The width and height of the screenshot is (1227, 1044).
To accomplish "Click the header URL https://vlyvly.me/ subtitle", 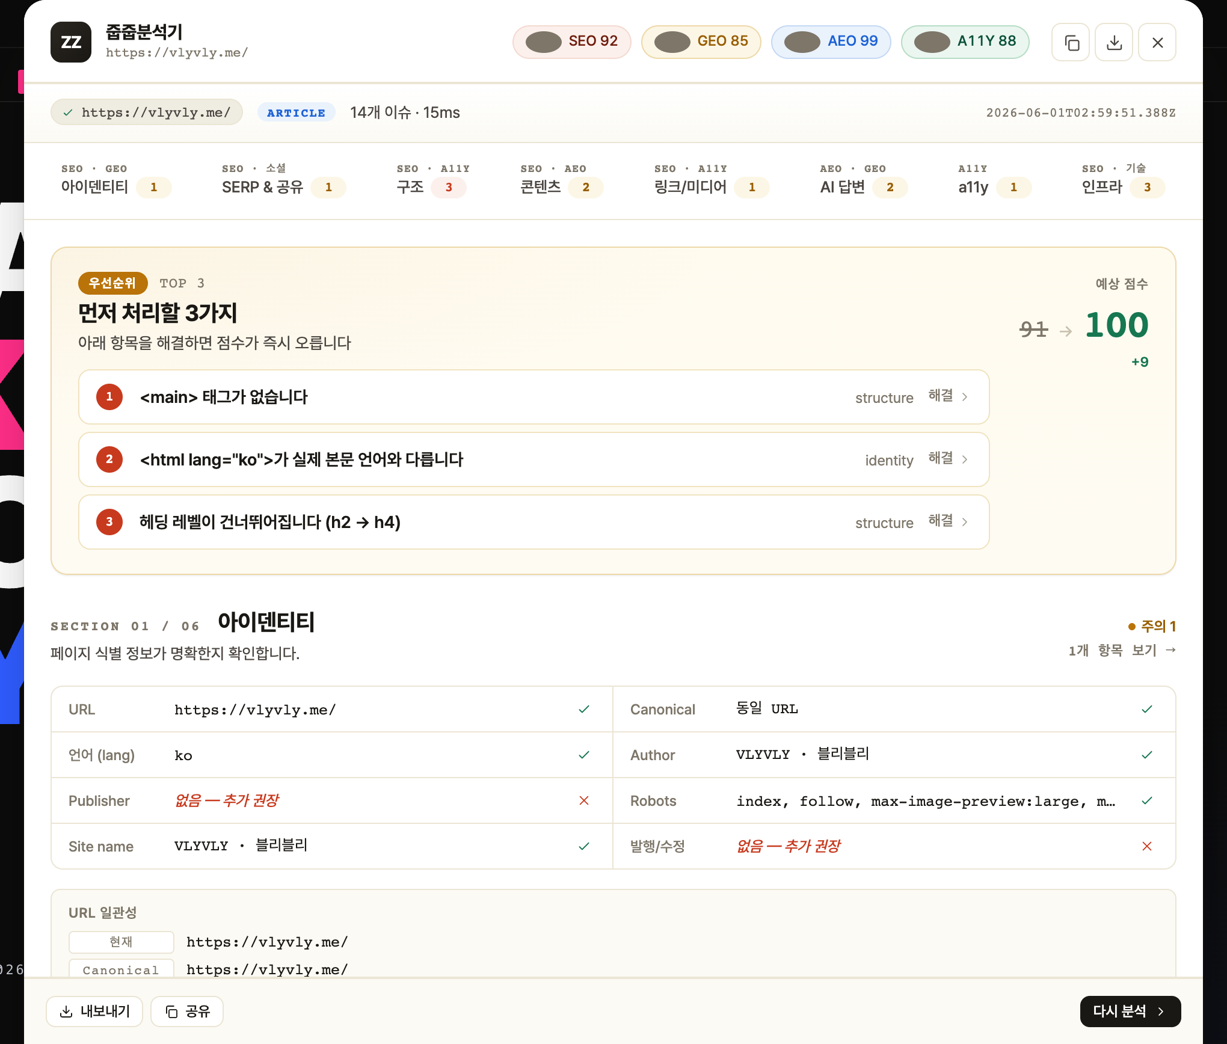I will [x=177, y=53].
